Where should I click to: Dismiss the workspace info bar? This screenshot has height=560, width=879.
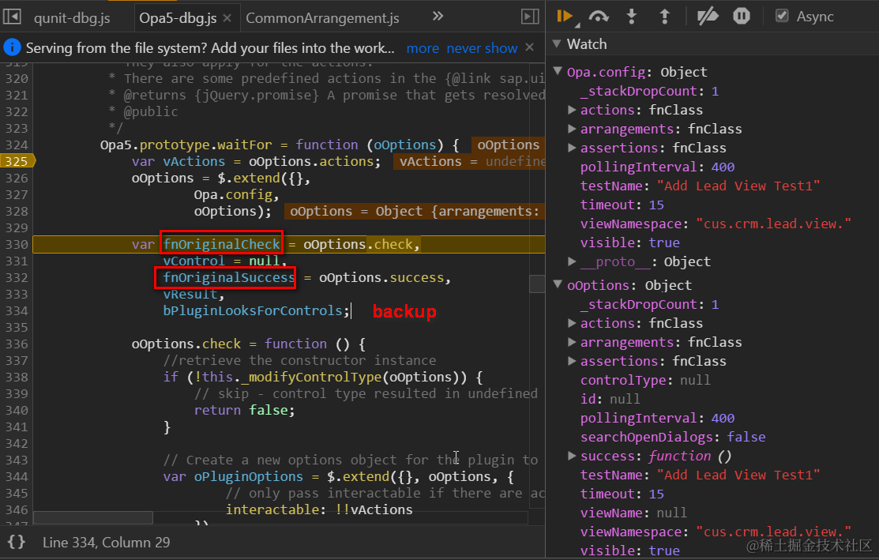click(x=530, y=47)
